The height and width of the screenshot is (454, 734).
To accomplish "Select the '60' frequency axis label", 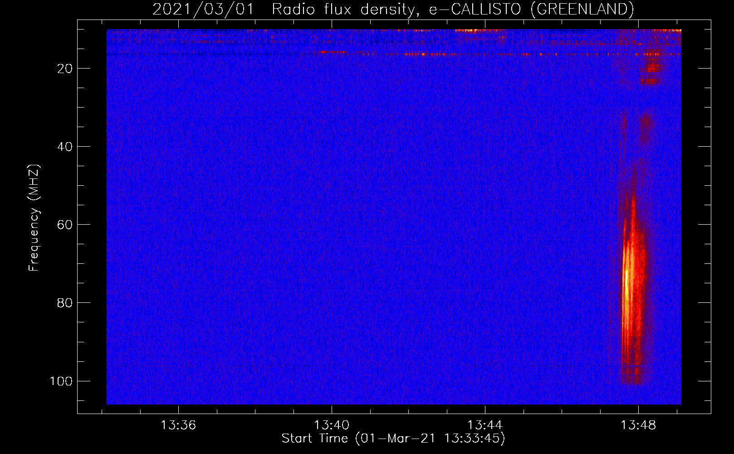I will (65, 225).
